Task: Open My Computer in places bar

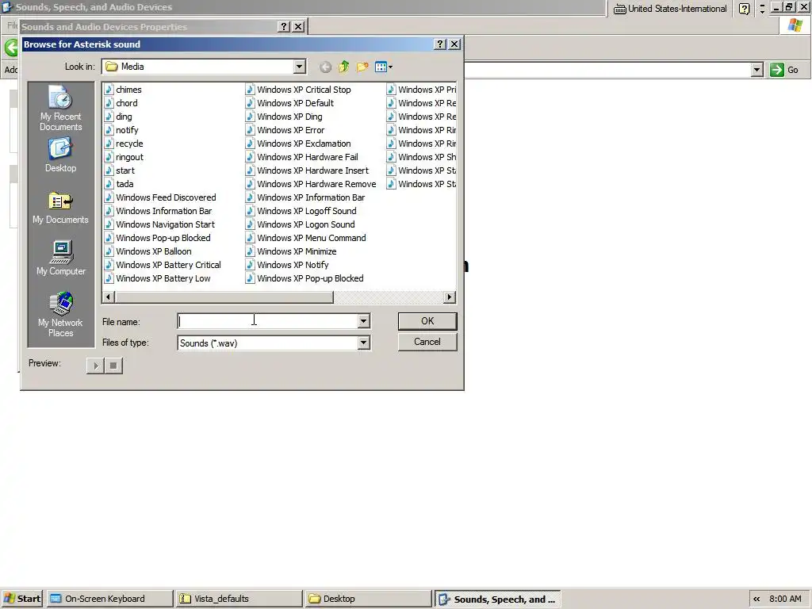Action: tap(60, 259)
